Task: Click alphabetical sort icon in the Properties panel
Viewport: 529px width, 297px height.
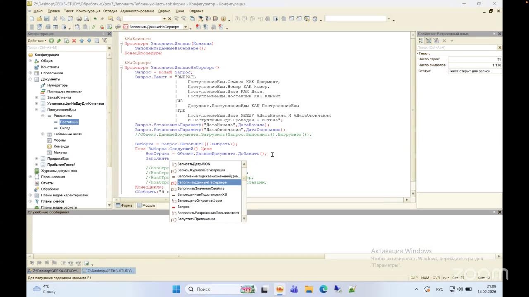Action: click(x=421, y=40)
